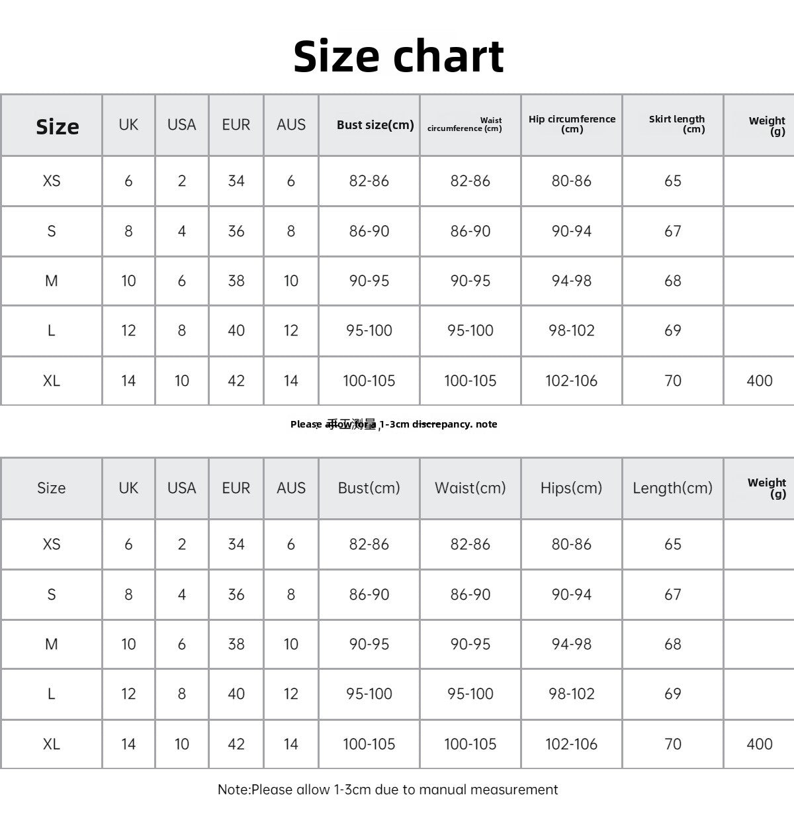Image resolution: width=794 pixels, height=828 pixels.
Task: Click the M size label in bottom table
Action: pyautogui.click(x=51, y=644)
